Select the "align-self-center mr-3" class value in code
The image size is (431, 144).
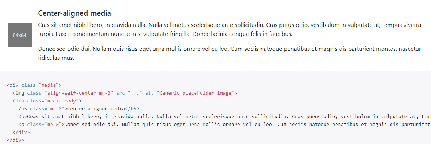80,93
